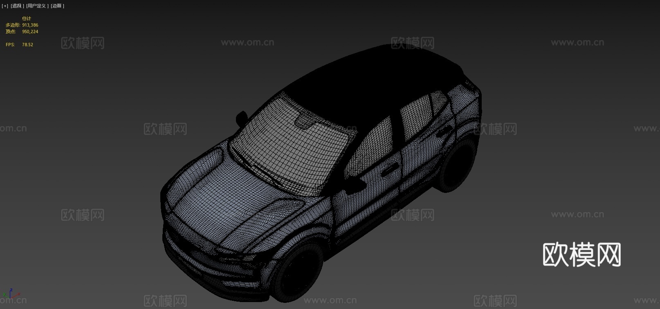Click the FPS value 78.52

click(x=27, y=45)
